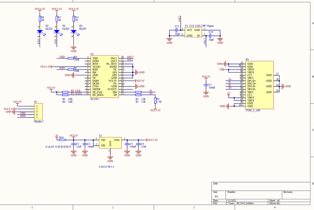Click the R1 10K value label
This screenshot has height=210, width=314.
click(68, 99)
